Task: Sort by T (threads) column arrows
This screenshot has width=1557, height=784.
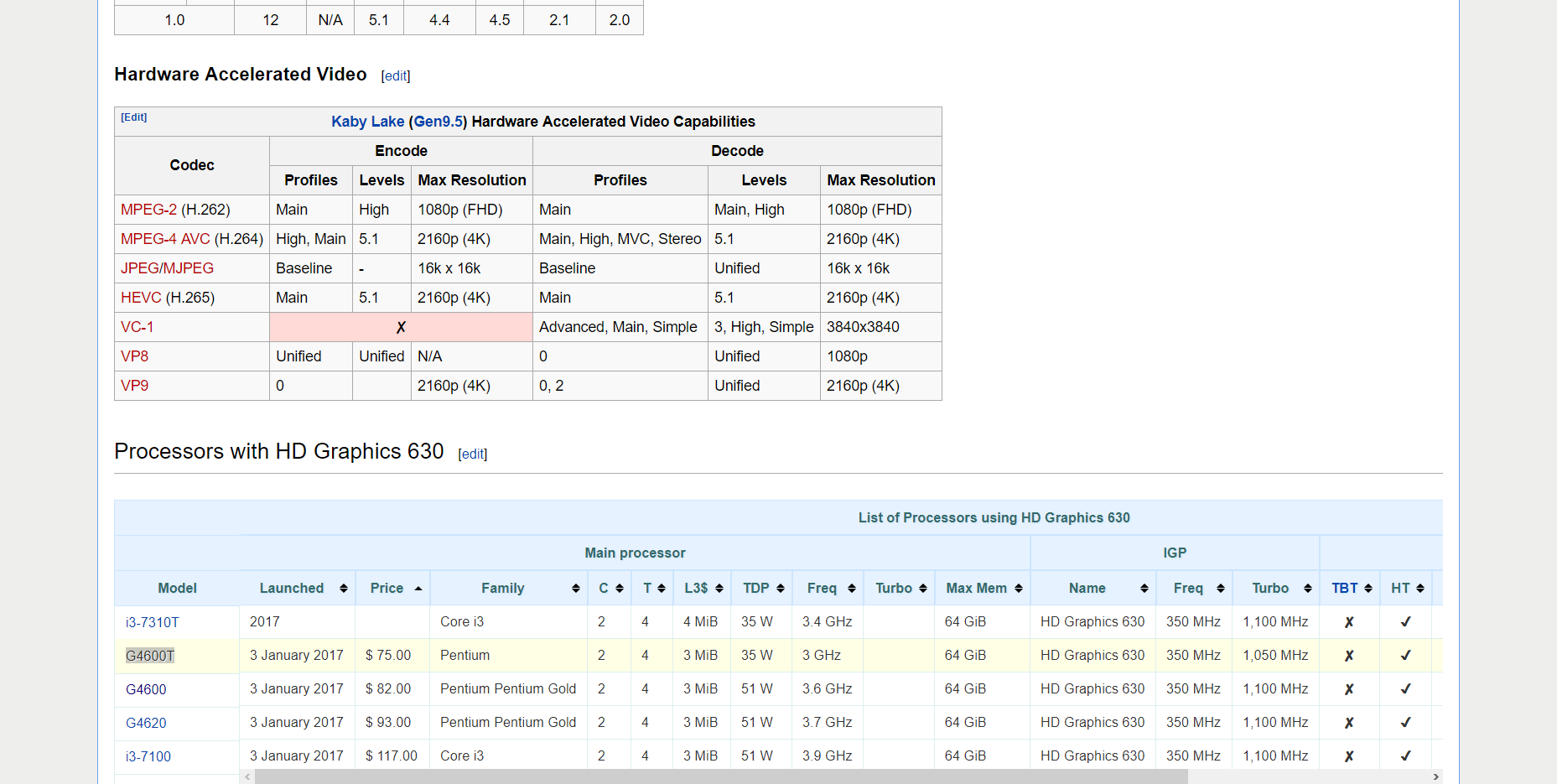Action: [x=662, y=589]
